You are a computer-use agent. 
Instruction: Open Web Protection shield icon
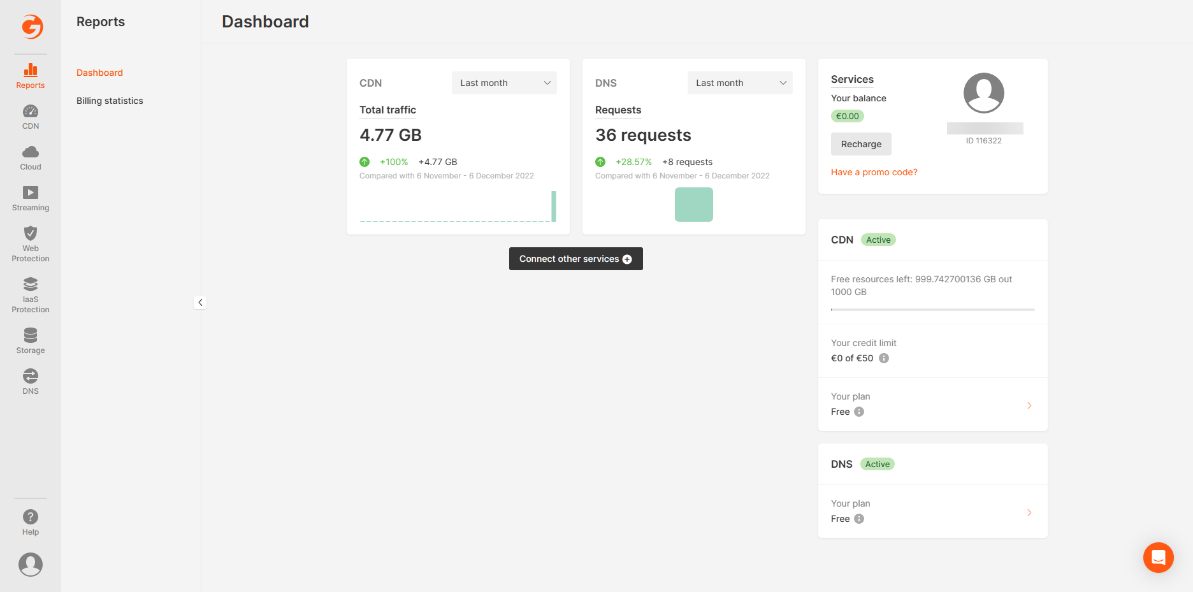click(30, 234)
